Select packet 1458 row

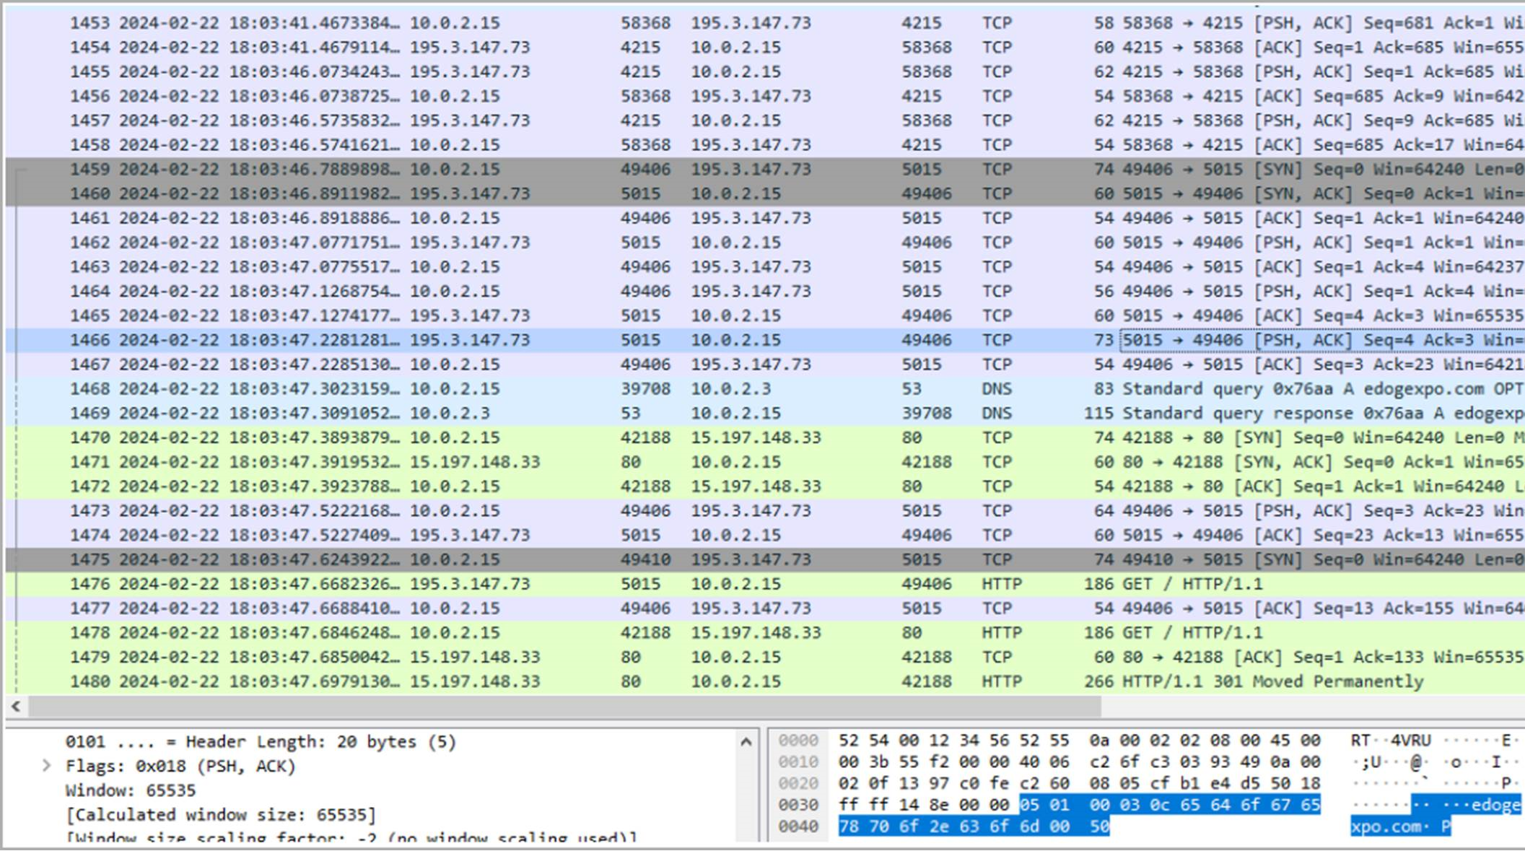pyautogui.click(x=765, y=145)
